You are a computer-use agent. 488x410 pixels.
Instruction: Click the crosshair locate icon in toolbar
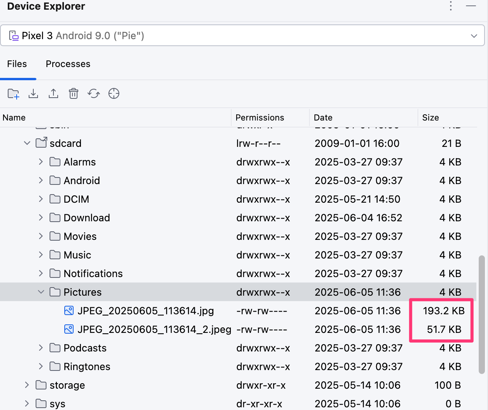[x=114, y=94]
